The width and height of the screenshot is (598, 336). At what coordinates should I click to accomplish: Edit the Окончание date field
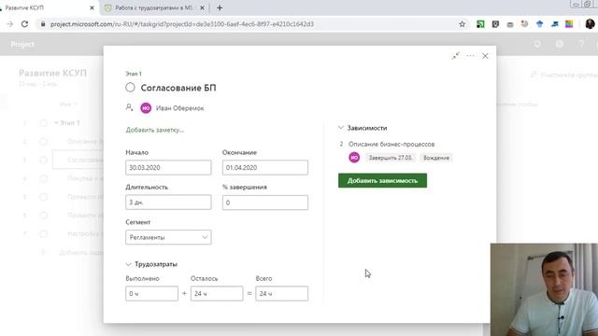[x=265, y=168]
